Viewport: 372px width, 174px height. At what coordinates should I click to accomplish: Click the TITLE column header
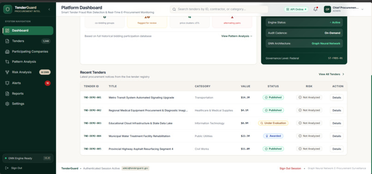113,87
